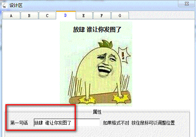Click the exclamation mark burst in the meme
Screen dimensions: 196x137
point(124,55)
